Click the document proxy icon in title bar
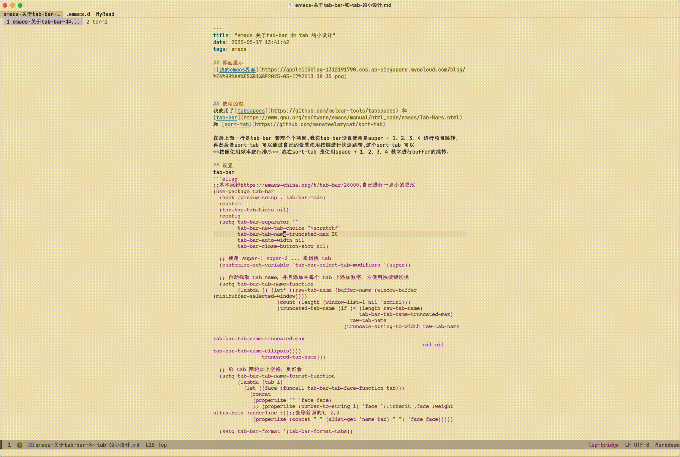This screenshot has width=680, height=457. pos(291,5)
